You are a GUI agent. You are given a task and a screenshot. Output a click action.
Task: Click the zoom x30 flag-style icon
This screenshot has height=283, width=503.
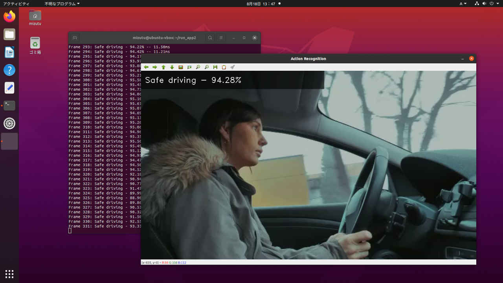coord(189,67)
